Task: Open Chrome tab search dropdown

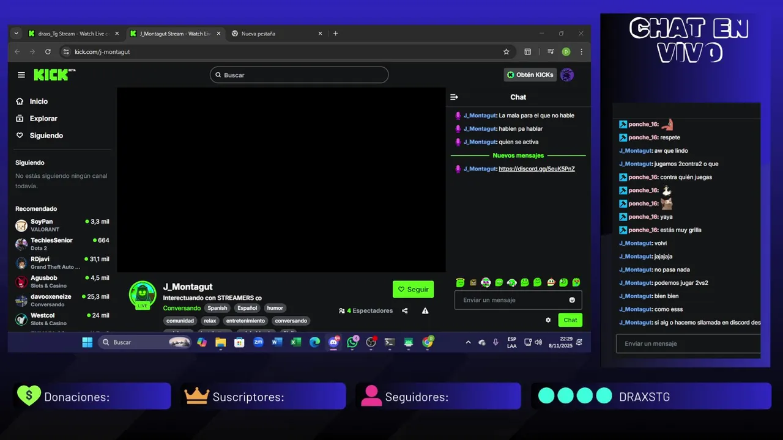Action: click(16, 34)
